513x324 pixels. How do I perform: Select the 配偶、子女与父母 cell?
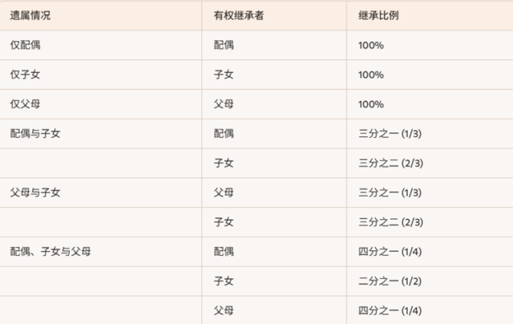(x=50, y=252)
